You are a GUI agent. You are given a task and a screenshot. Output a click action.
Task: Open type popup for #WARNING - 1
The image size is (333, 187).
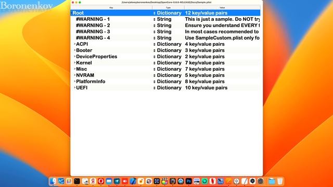point(155,19)
